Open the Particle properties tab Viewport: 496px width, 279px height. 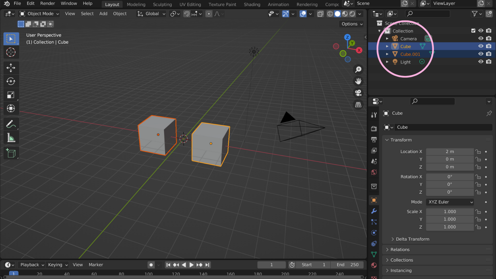click(x=374, y=222)
